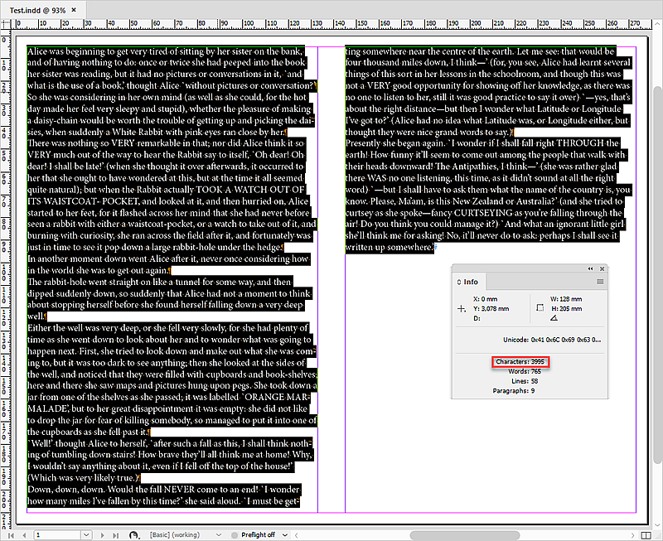The width and height of the screenshot is (663, 541).
Task: Go to next page arrow
Action: point(102,535)
